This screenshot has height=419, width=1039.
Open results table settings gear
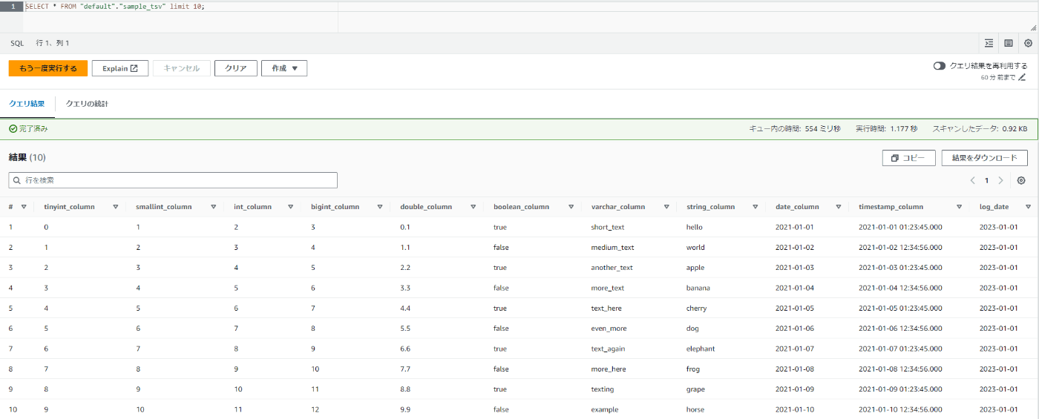(x=1021, y=180)
